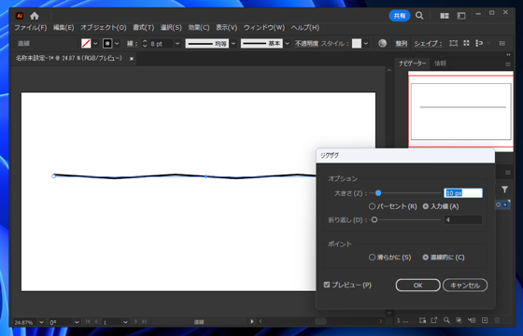This screenshot has width=523, height=336.
Task: Click the fill color swatch with red slash
Action: [x=86, y=43]
